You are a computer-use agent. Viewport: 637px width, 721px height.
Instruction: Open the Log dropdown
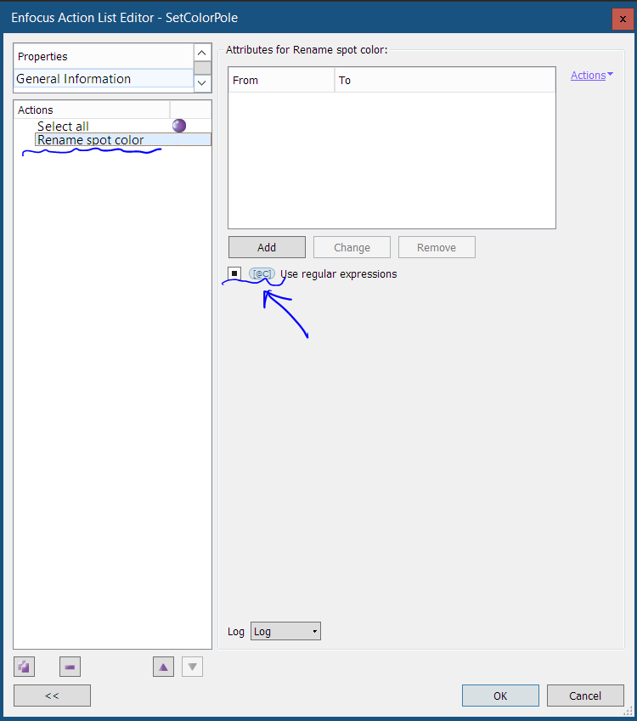[285, 631]
